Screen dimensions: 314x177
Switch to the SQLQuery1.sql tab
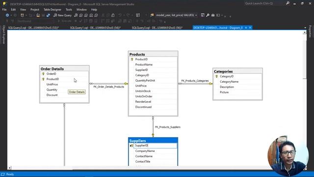tap(95, 28)
